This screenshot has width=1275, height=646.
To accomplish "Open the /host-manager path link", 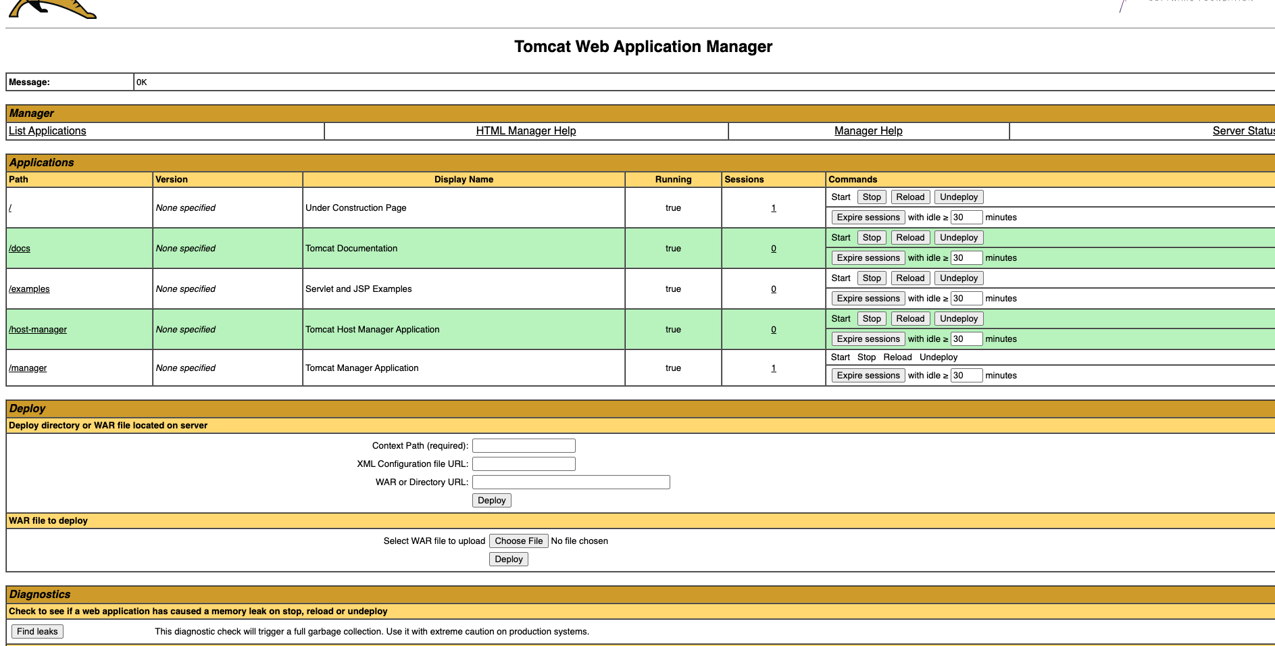I will (38, 330).
